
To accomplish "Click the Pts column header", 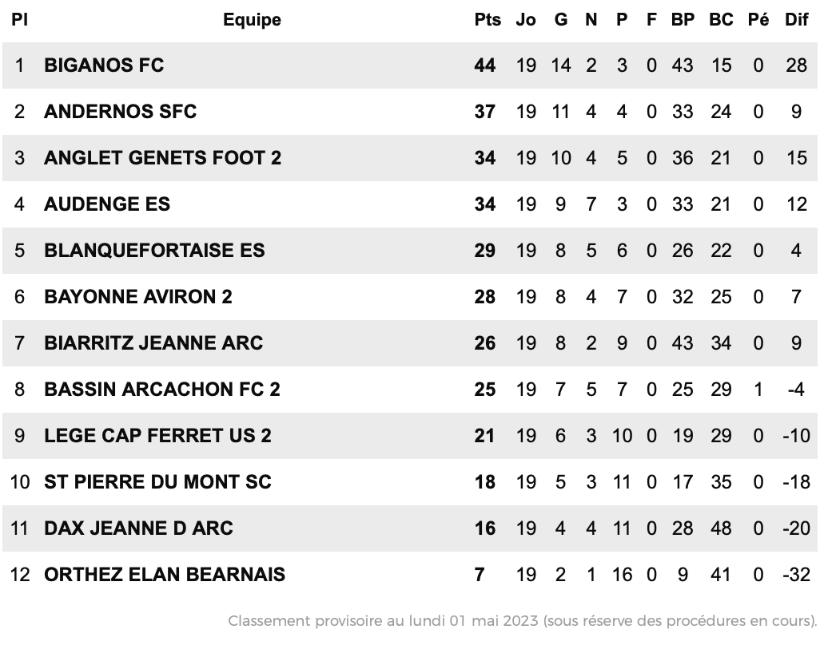I will (488, 20).
